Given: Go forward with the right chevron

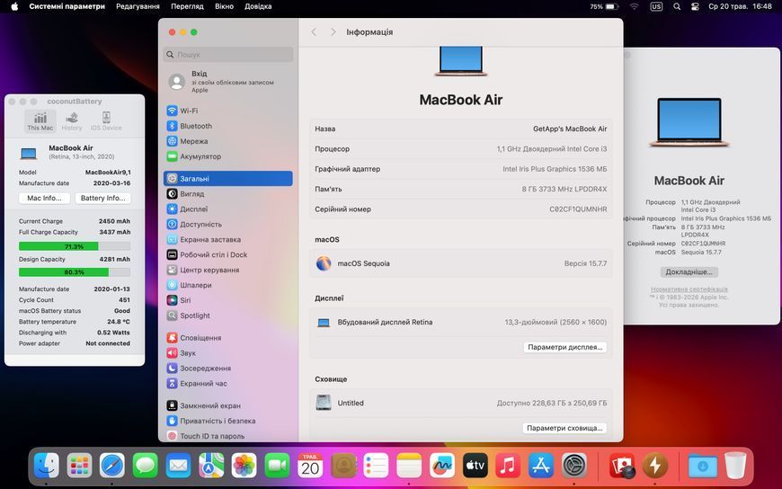Looking at the screenshot, I should (x=333, y=32).
